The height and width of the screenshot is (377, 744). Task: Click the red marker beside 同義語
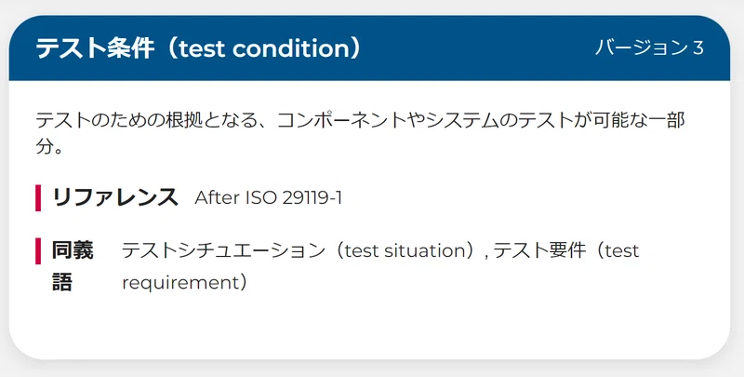tap(38, 250)
